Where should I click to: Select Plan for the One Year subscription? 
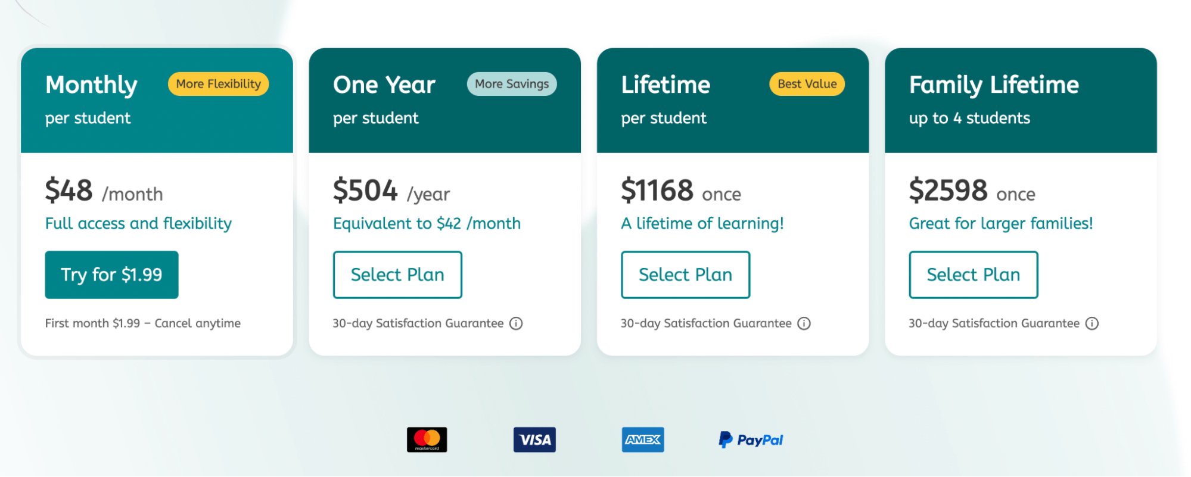(x=397, y=275)
